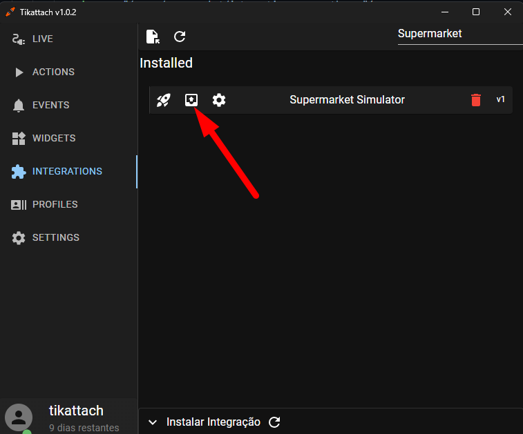523x434 pixels.
Task: Refresh the installed integrations list
Action: point(180,37)
